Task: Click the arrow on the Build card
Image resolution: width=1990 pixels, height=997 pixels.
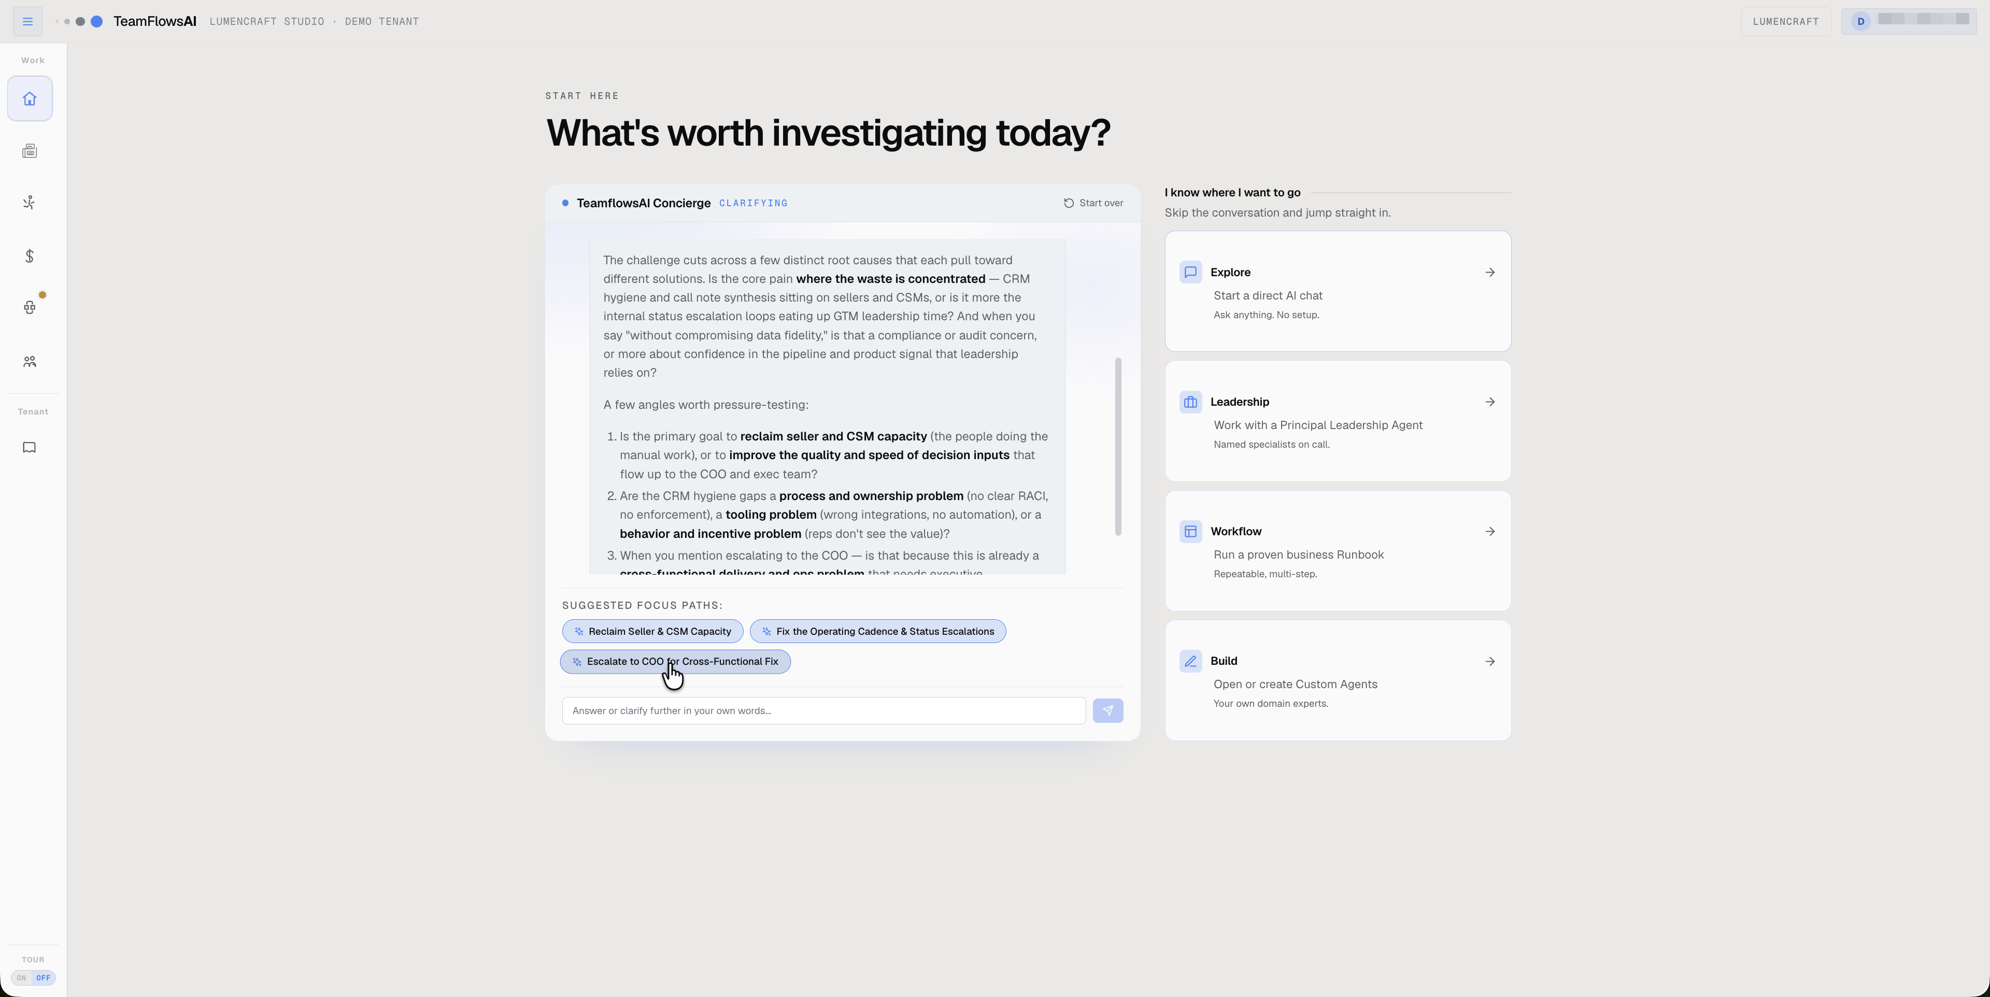Action: (1490, 661)
